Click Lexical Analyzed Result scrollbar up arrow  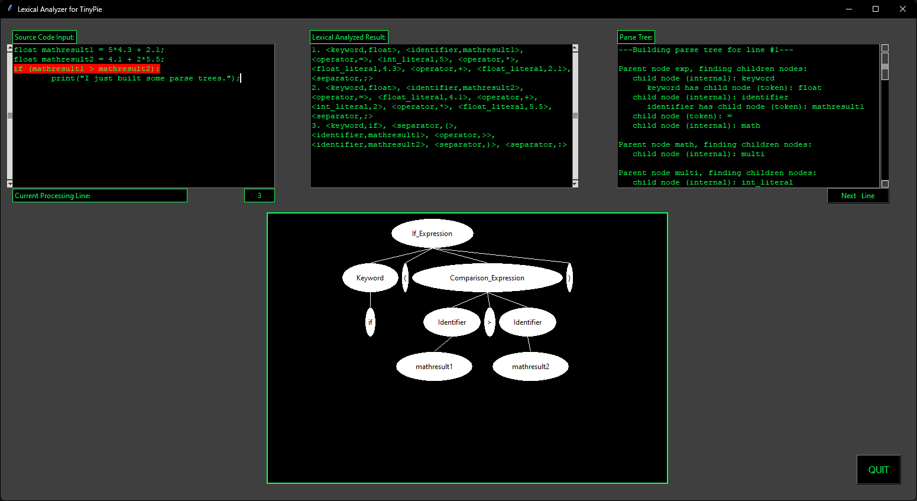point(575,48)
